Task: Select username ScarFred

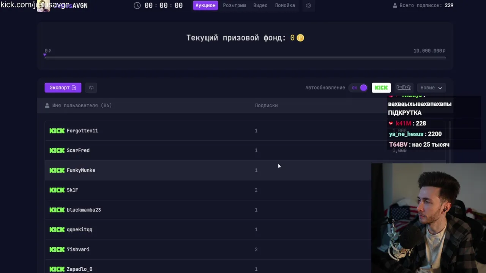Action: (x=78, y=151)
